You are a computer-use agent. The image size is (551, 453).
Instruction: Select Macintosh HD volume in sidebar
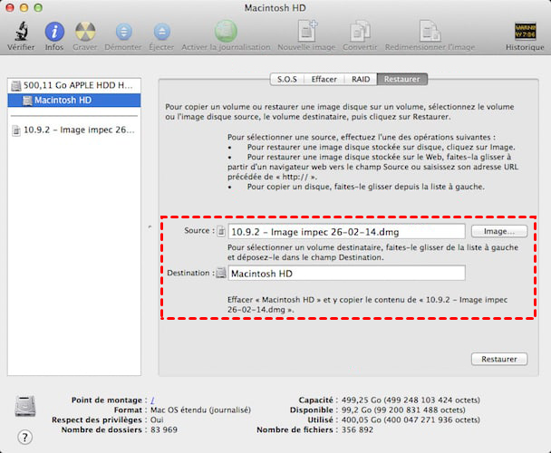tap(74, 101)
